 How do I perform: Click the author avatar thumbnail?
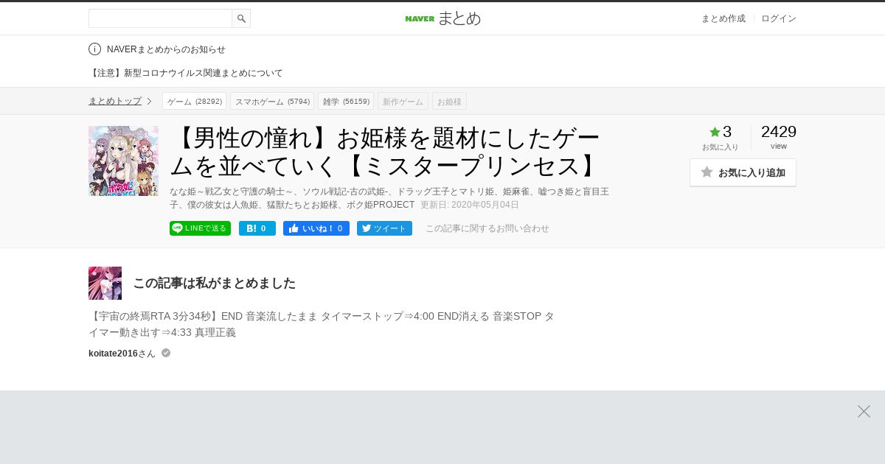pos(105,283)
